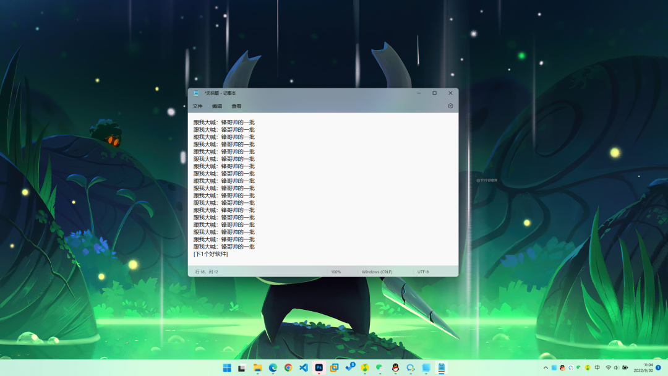The width and height of the screenshot is (668, 376).
Task: Open the Windows Start menu
Action: (226, 368)
